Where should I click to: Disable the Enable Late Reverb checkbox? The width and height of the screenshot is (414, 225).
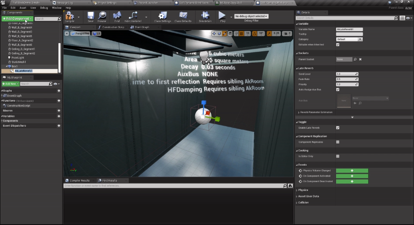click(338, 127)
